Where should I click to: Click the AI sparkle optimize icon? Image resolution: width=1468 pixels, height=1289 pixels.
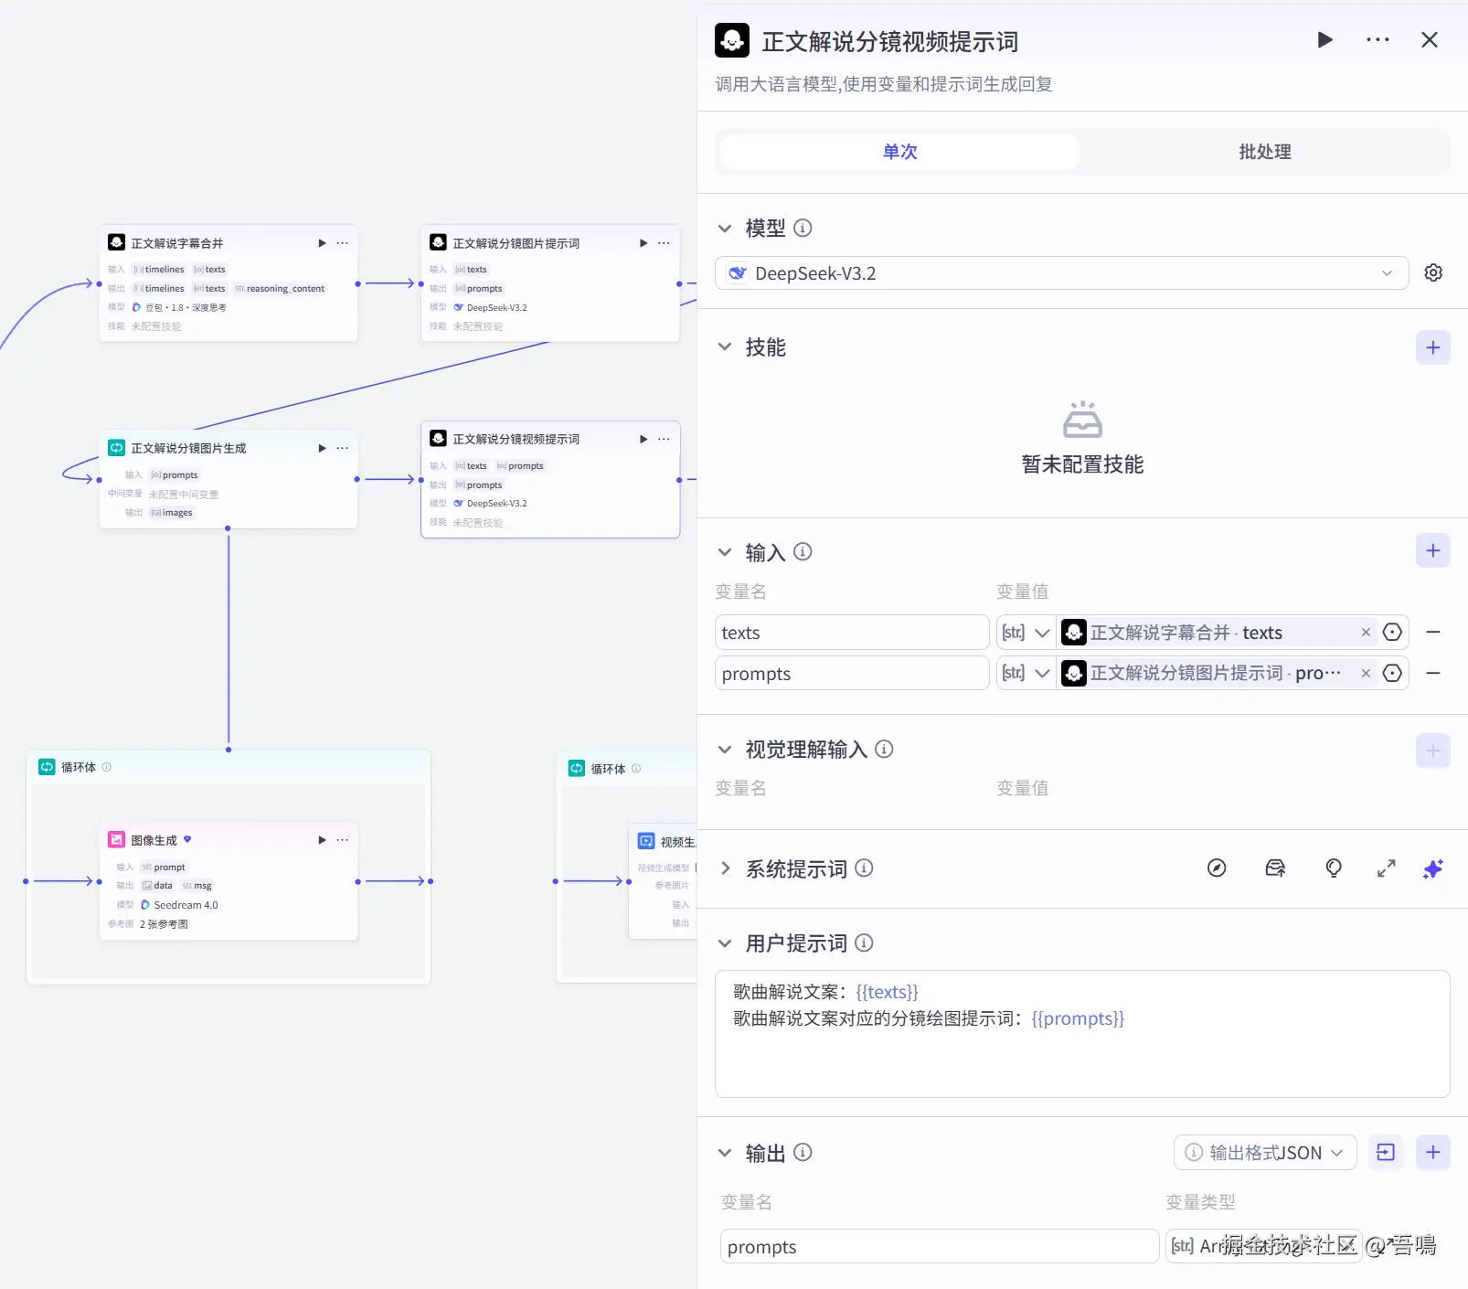[1433, 868]
